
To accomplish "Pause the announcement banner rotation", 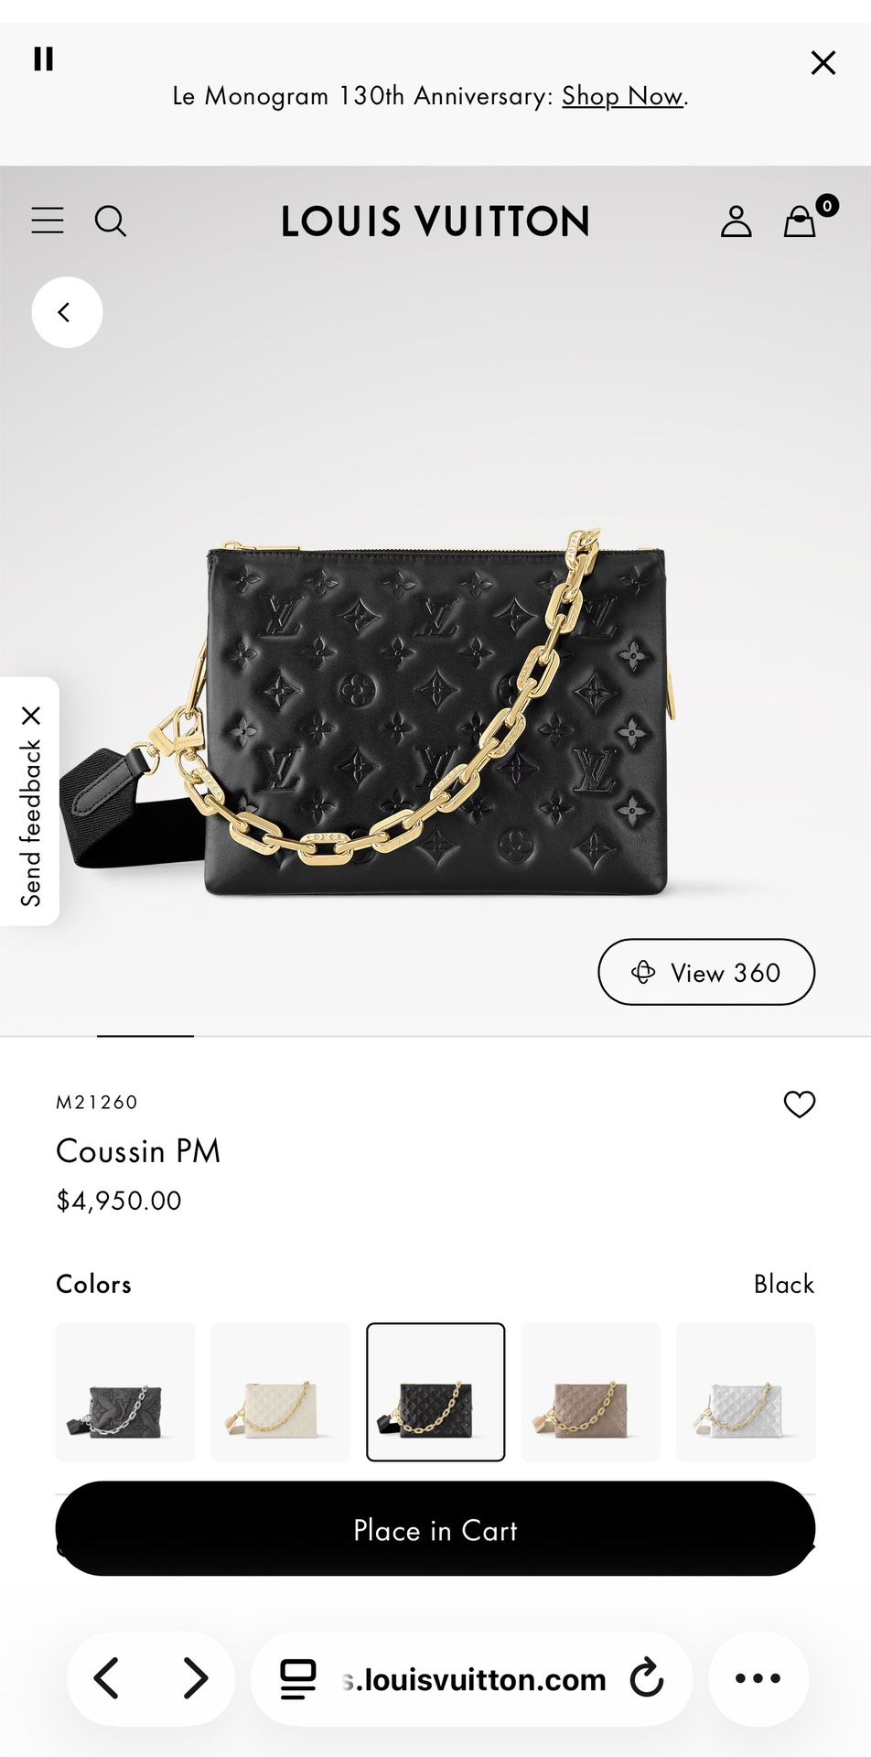I will (x=43, y=59).
